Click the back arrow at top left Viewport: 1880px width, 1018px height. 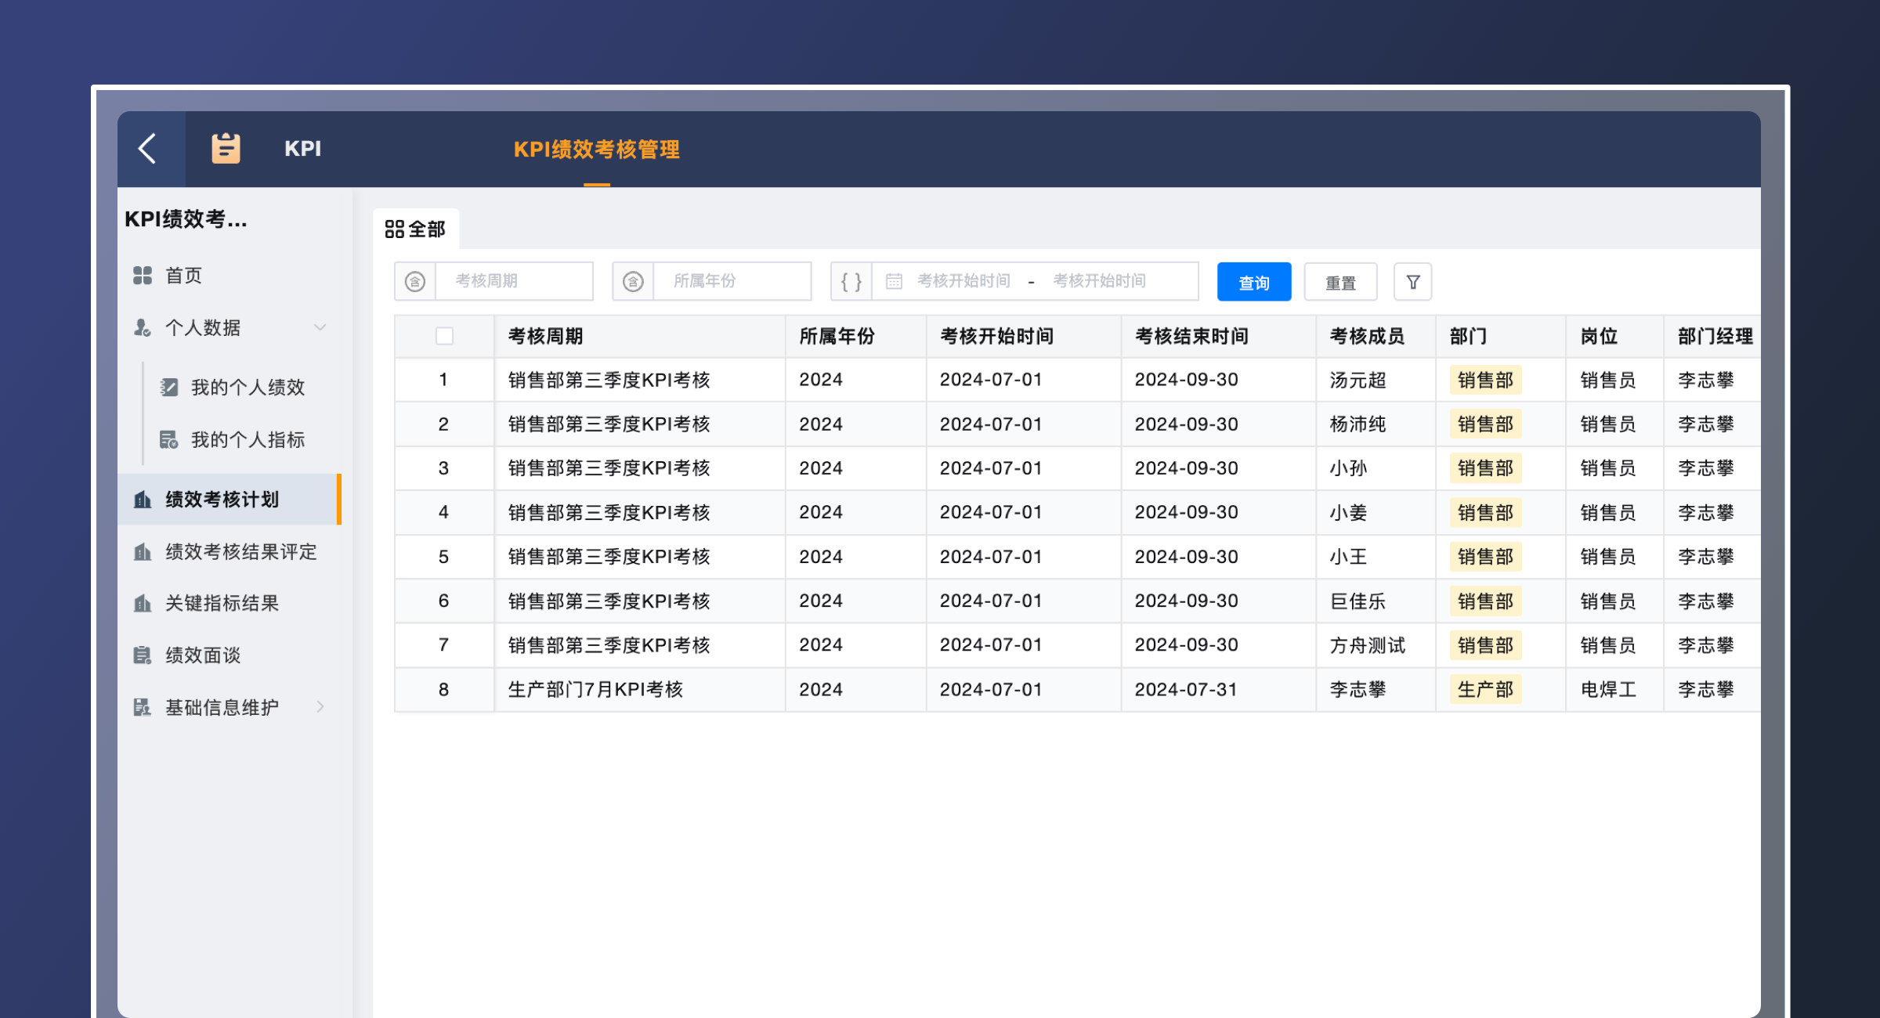149,149
